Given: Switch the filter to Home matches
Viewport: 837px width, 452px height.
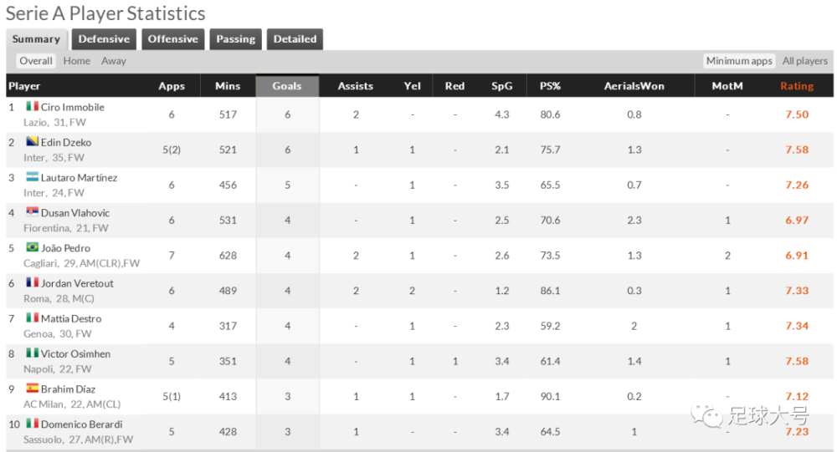Looking at the screenshot, I should pos(77,61).
